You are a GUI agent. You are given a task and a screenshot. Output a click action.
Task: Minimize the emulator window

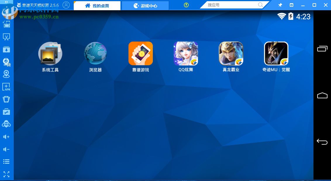pyautogui.click(x=303, y=5)
